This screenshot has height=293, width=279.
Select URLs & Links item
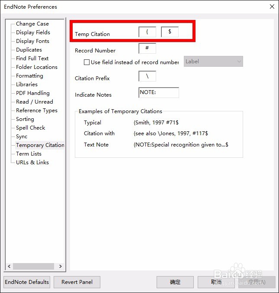[32, 163]
